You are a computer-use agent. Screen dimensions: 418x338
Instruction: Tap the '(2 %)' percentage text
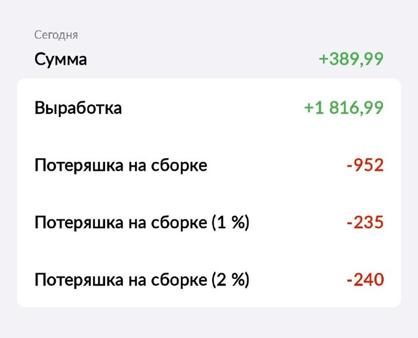pos(230,279)
